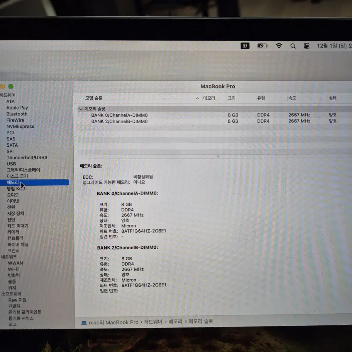This screenshot has height=352, width=352.
Task: Select NVMExpress in the sidebar
Action: tap(20, 126)
